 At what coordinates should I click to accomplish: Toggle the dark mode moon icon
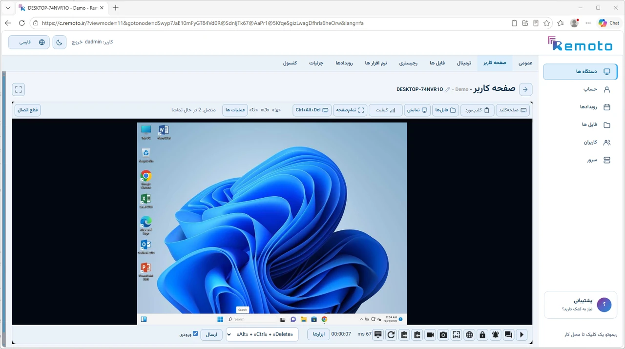(x=60, y=42)
